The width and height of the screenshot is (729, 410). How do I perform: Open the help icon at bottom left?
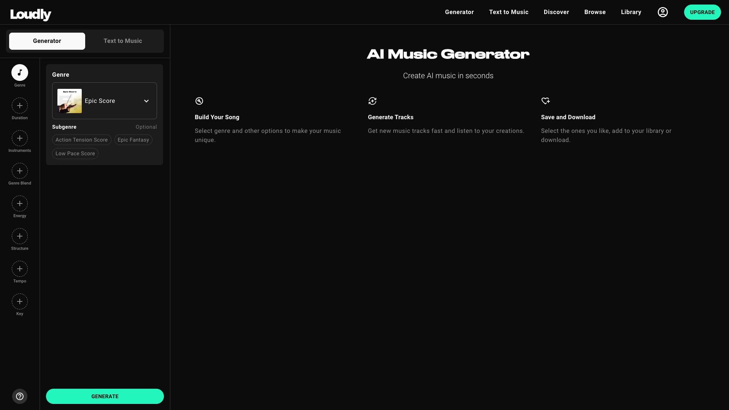click(x=20, y=396)
